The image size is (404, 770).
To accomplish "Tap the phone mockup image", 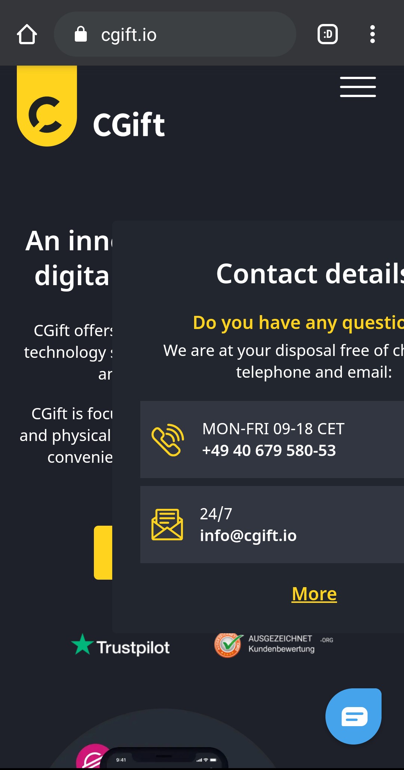I will pos(165,758).
